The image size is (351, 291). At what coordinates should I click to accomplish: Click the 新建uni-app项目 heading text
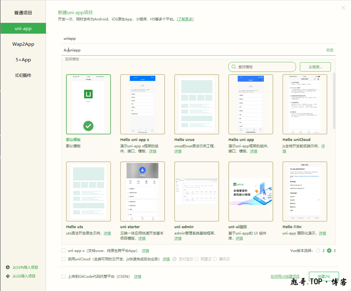coord(75,13)
